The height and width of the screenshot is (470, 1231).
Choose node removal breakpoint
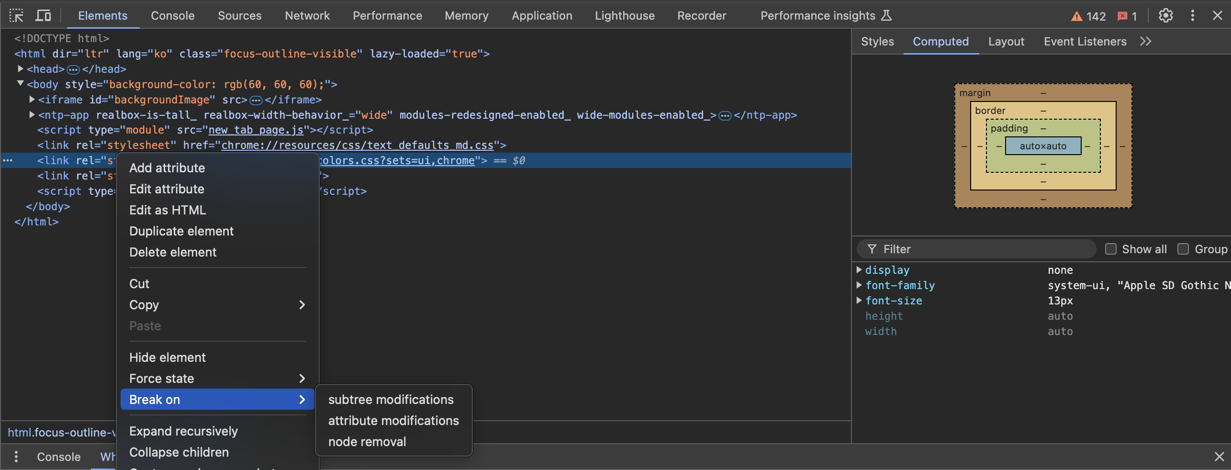[393, 442]
